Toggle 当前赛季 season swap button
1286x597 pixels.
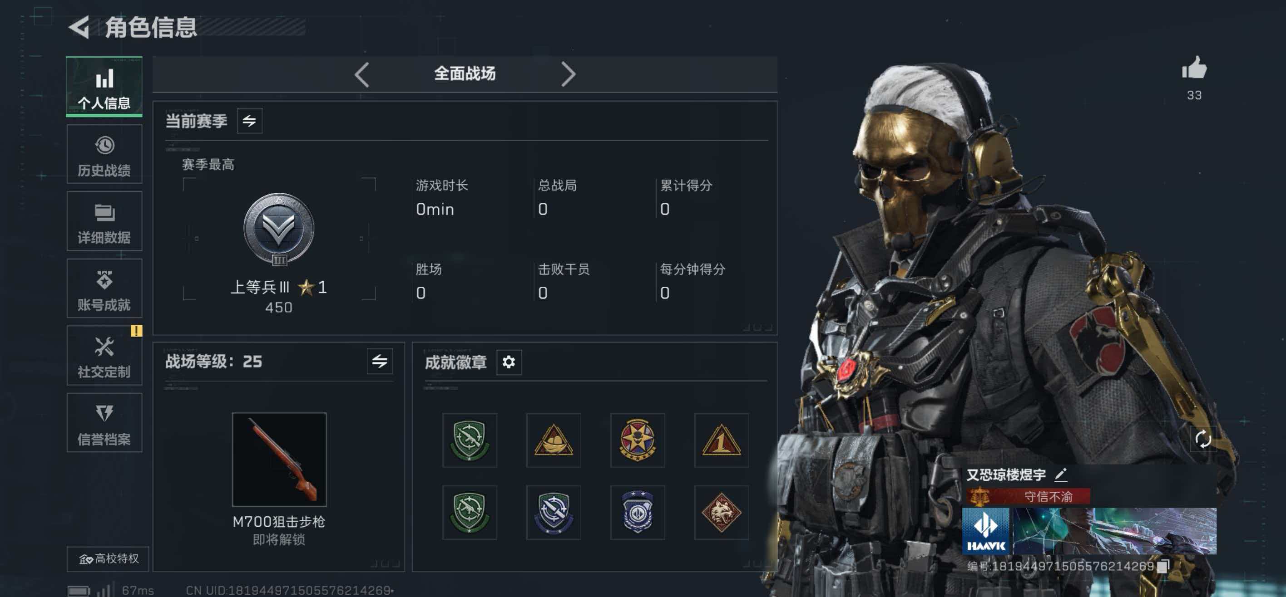(250, 121)
